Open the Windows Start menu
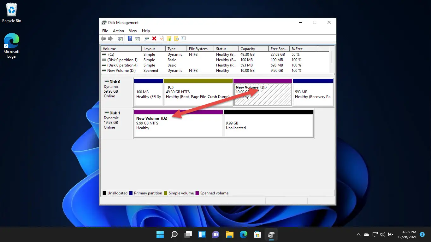Screen dimensions: 431x242 pyautogui.click(x=160, y=234)
